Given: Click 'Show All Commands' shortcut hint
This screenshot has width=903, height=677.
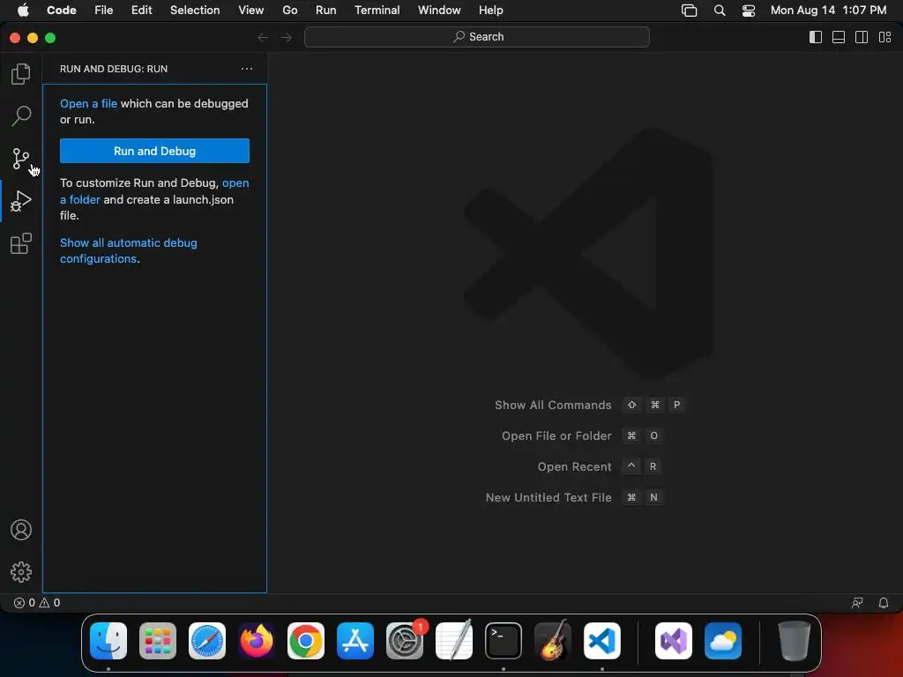Looking at the screenshot, I should pos(553,405).
